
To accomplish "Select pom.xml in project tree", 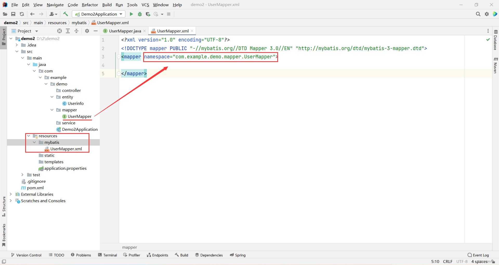I will [x=35, y=188].
